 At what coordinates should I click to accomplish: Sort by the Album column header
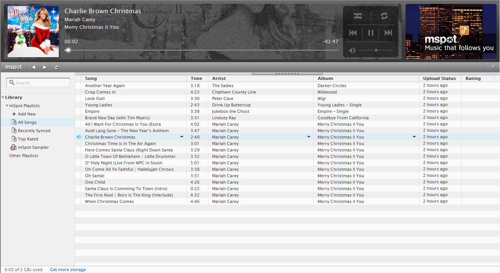366,78
